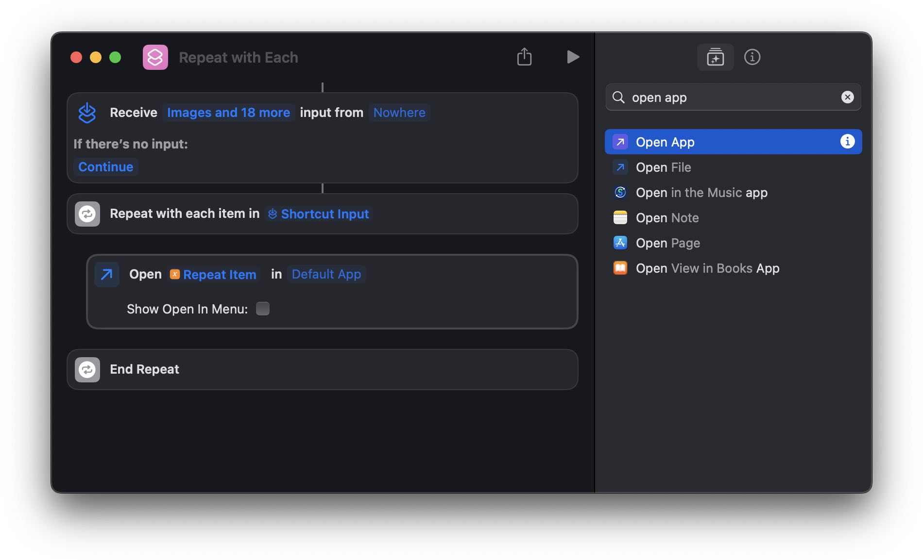Click the Open action arrow icon

(107, 275)
